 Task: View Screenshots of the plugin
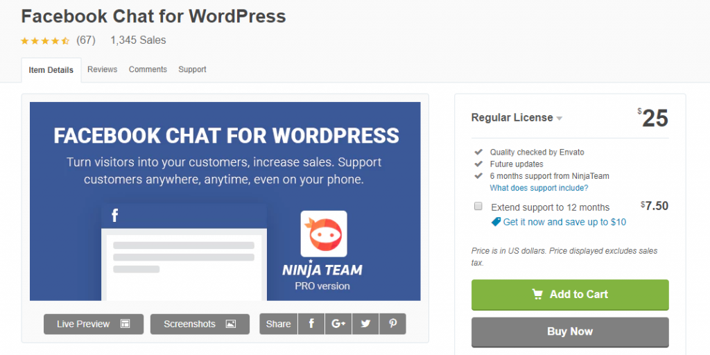click(x=200, y=324)
